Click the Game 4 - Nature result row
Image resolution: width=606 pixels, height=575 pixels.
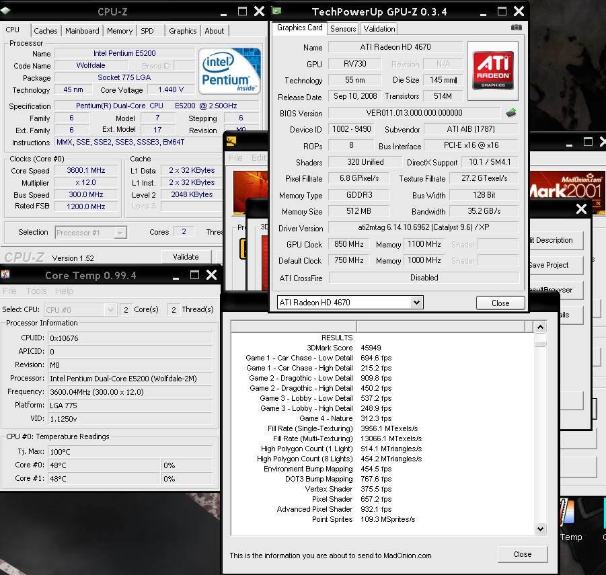345,418
